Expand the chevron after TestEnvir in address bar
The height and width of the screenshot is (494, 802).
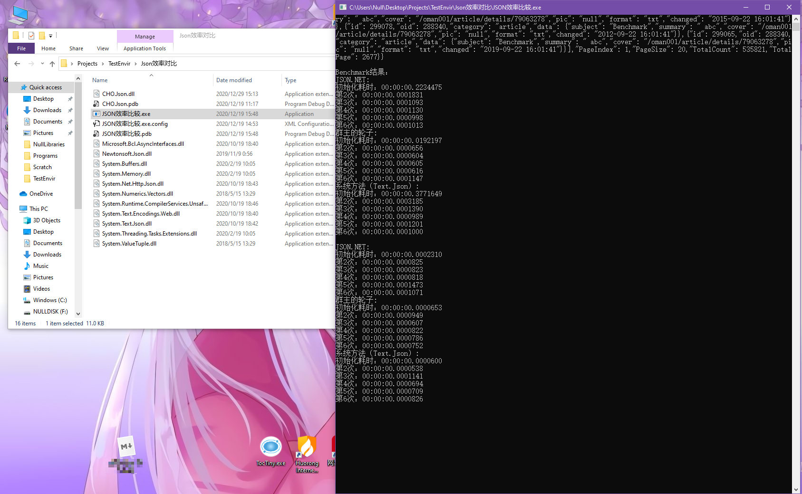135,64
